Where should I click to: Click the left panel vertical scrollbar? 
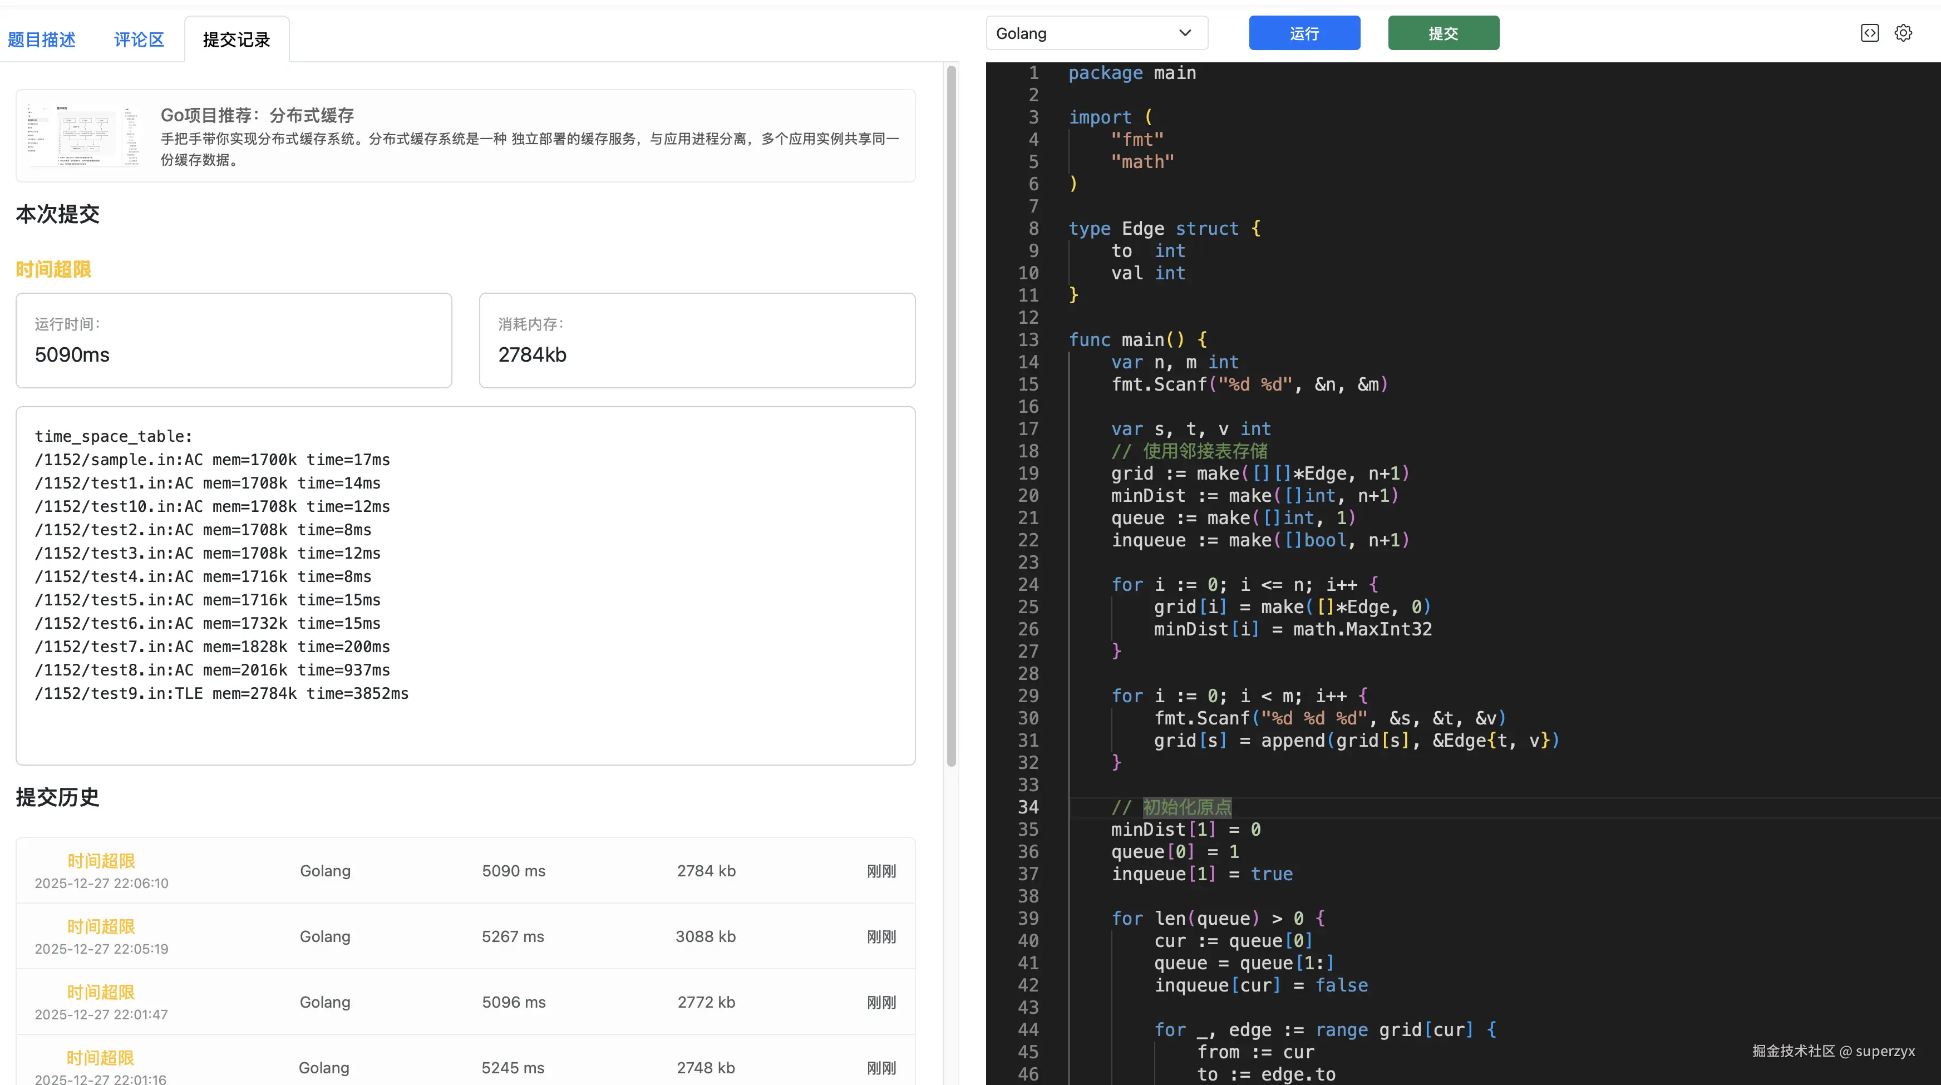coord(951,415)
